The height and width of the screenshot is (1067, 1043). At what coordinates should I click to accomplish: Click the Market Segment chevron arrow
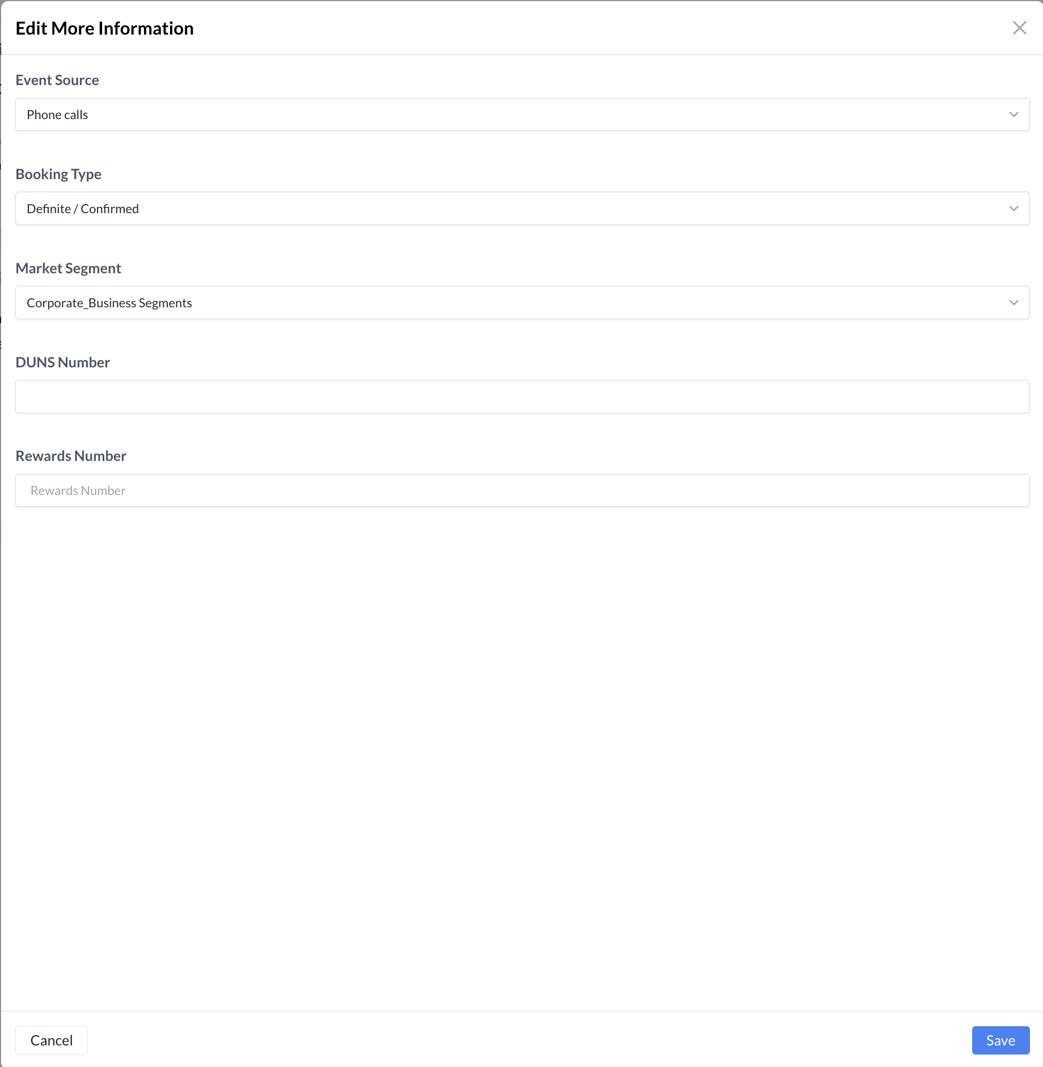[1014, 303]
